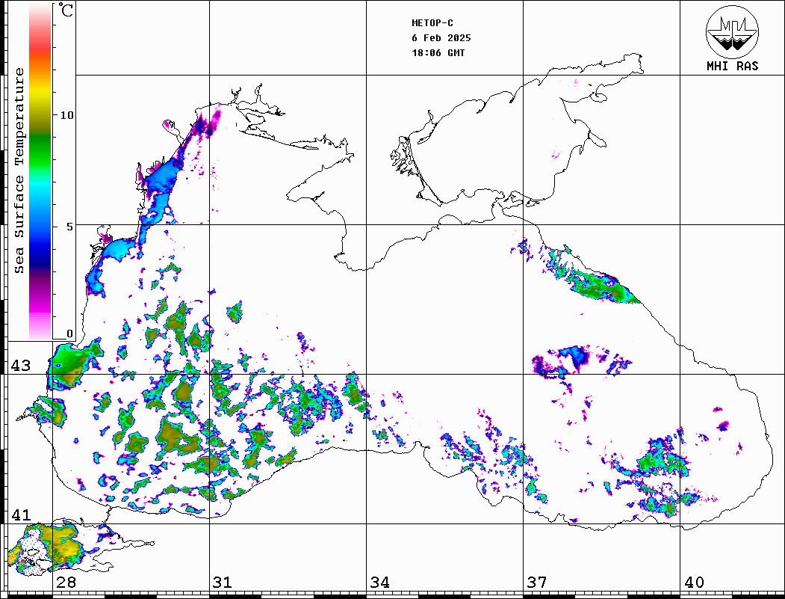785x599 pixels.
Task: Click the longitude label '31'
Action: [223, 583]
